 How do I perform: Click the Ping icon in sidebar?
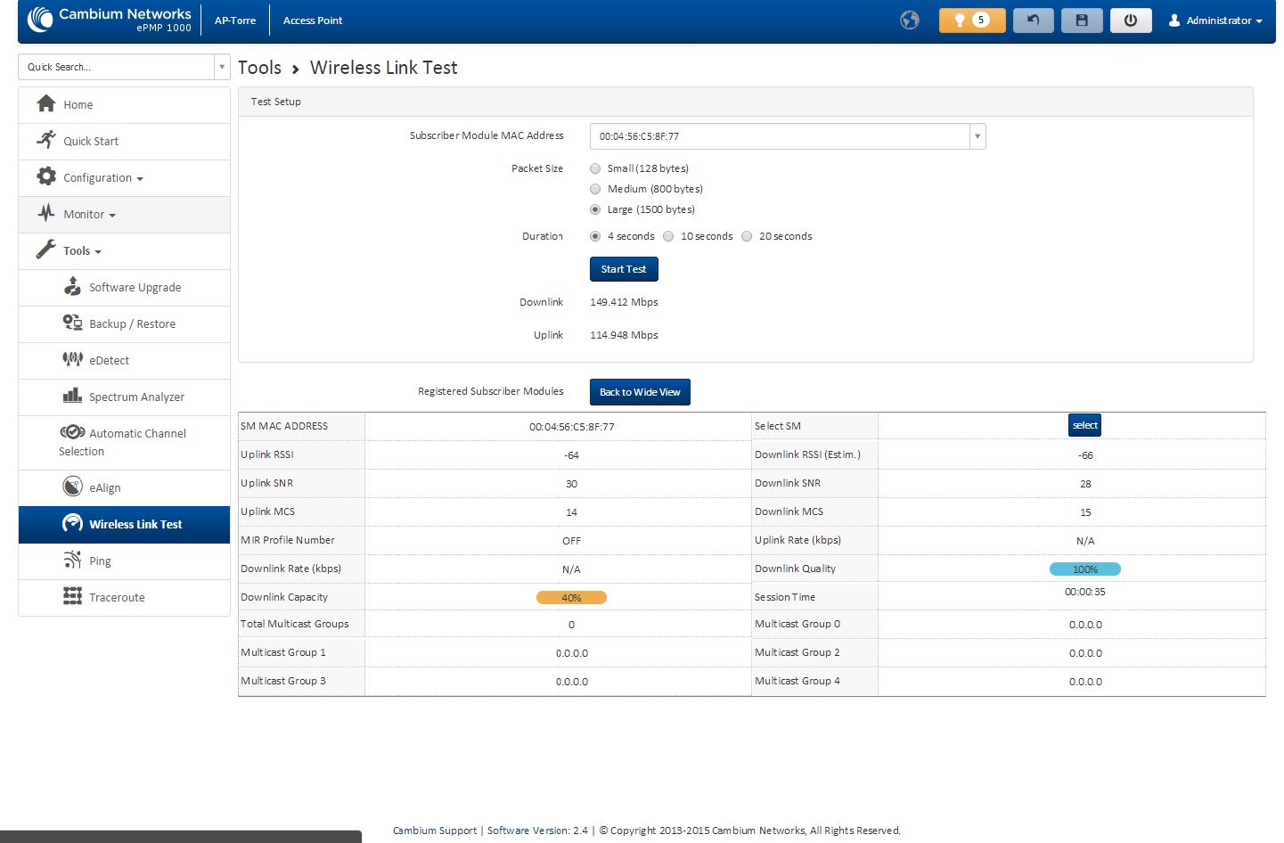(x=72, y=560)
